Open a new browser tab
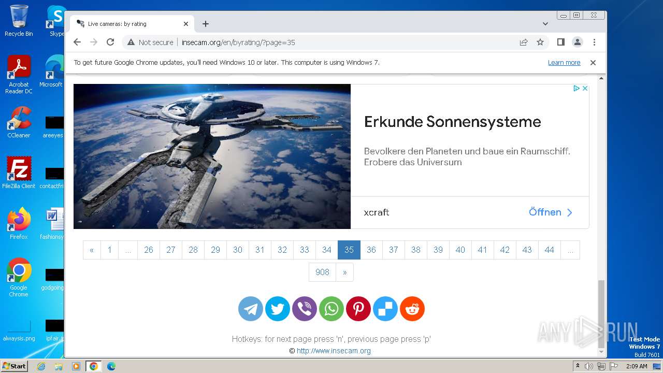 coord(206,24)
